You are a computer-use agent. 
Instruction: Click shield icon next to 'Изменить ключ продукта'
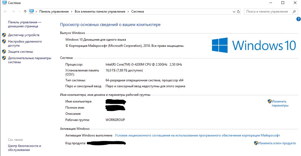pyautogui.click(x=256, y=143)
